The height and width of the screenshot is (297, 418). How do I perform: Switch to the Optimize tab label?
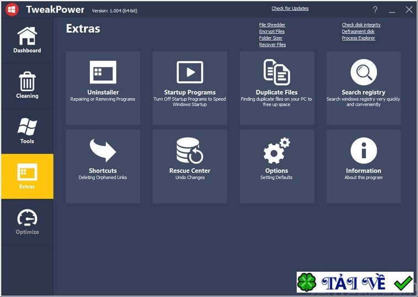click(27, 232)
